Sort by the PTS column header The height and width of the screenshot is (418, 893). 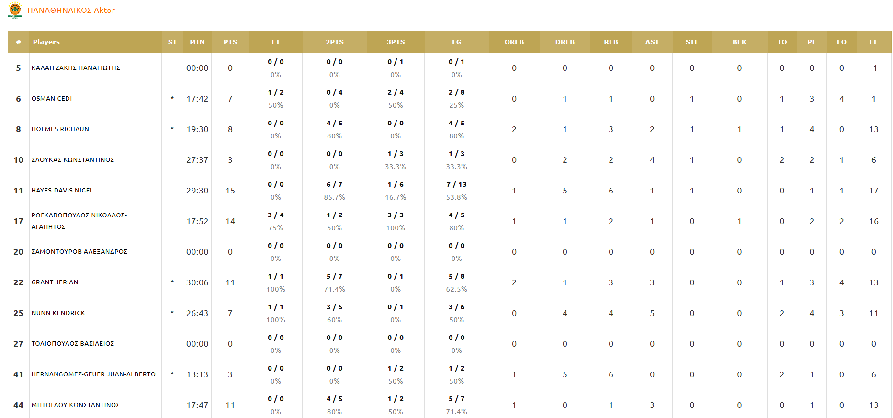point(230,42)
